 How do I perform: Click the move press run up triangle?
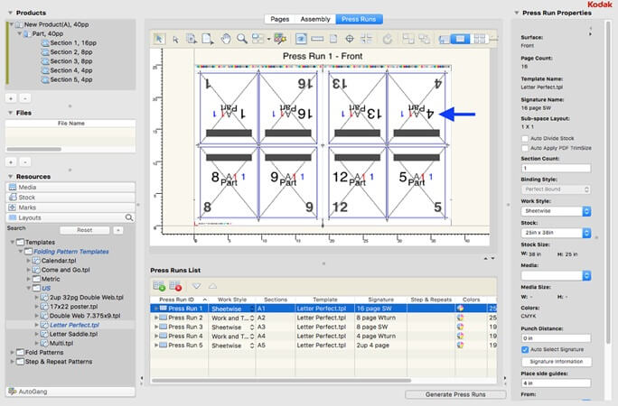(x=212, y=286)
